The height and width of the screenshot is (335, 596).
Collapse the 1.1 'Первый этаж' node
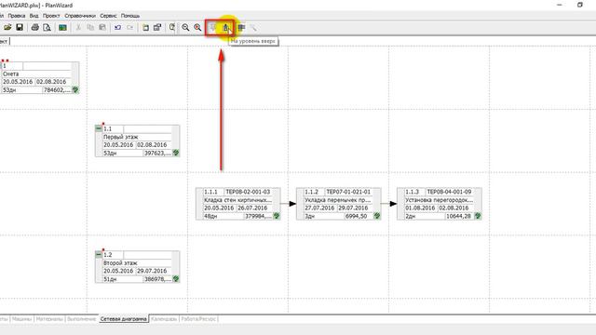coord(99,128)
